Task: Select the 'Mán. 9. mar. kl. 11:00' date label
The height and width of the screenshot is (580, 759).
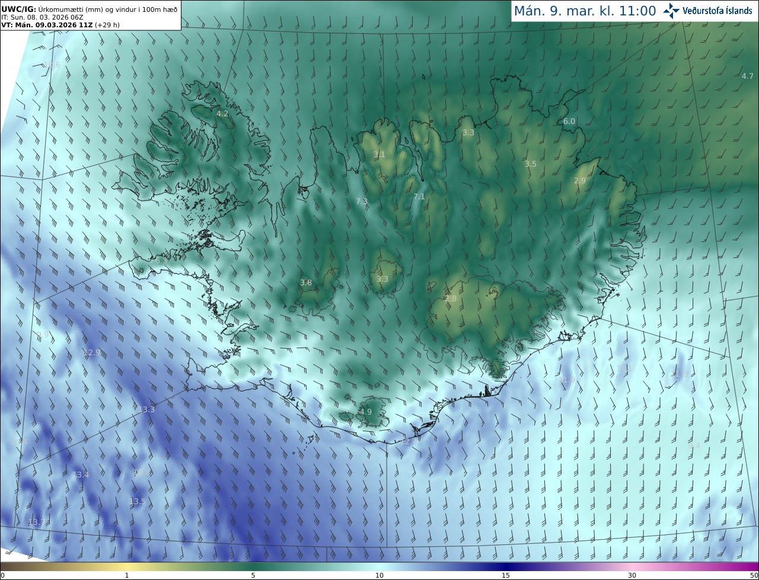Action: pos(585,11)
